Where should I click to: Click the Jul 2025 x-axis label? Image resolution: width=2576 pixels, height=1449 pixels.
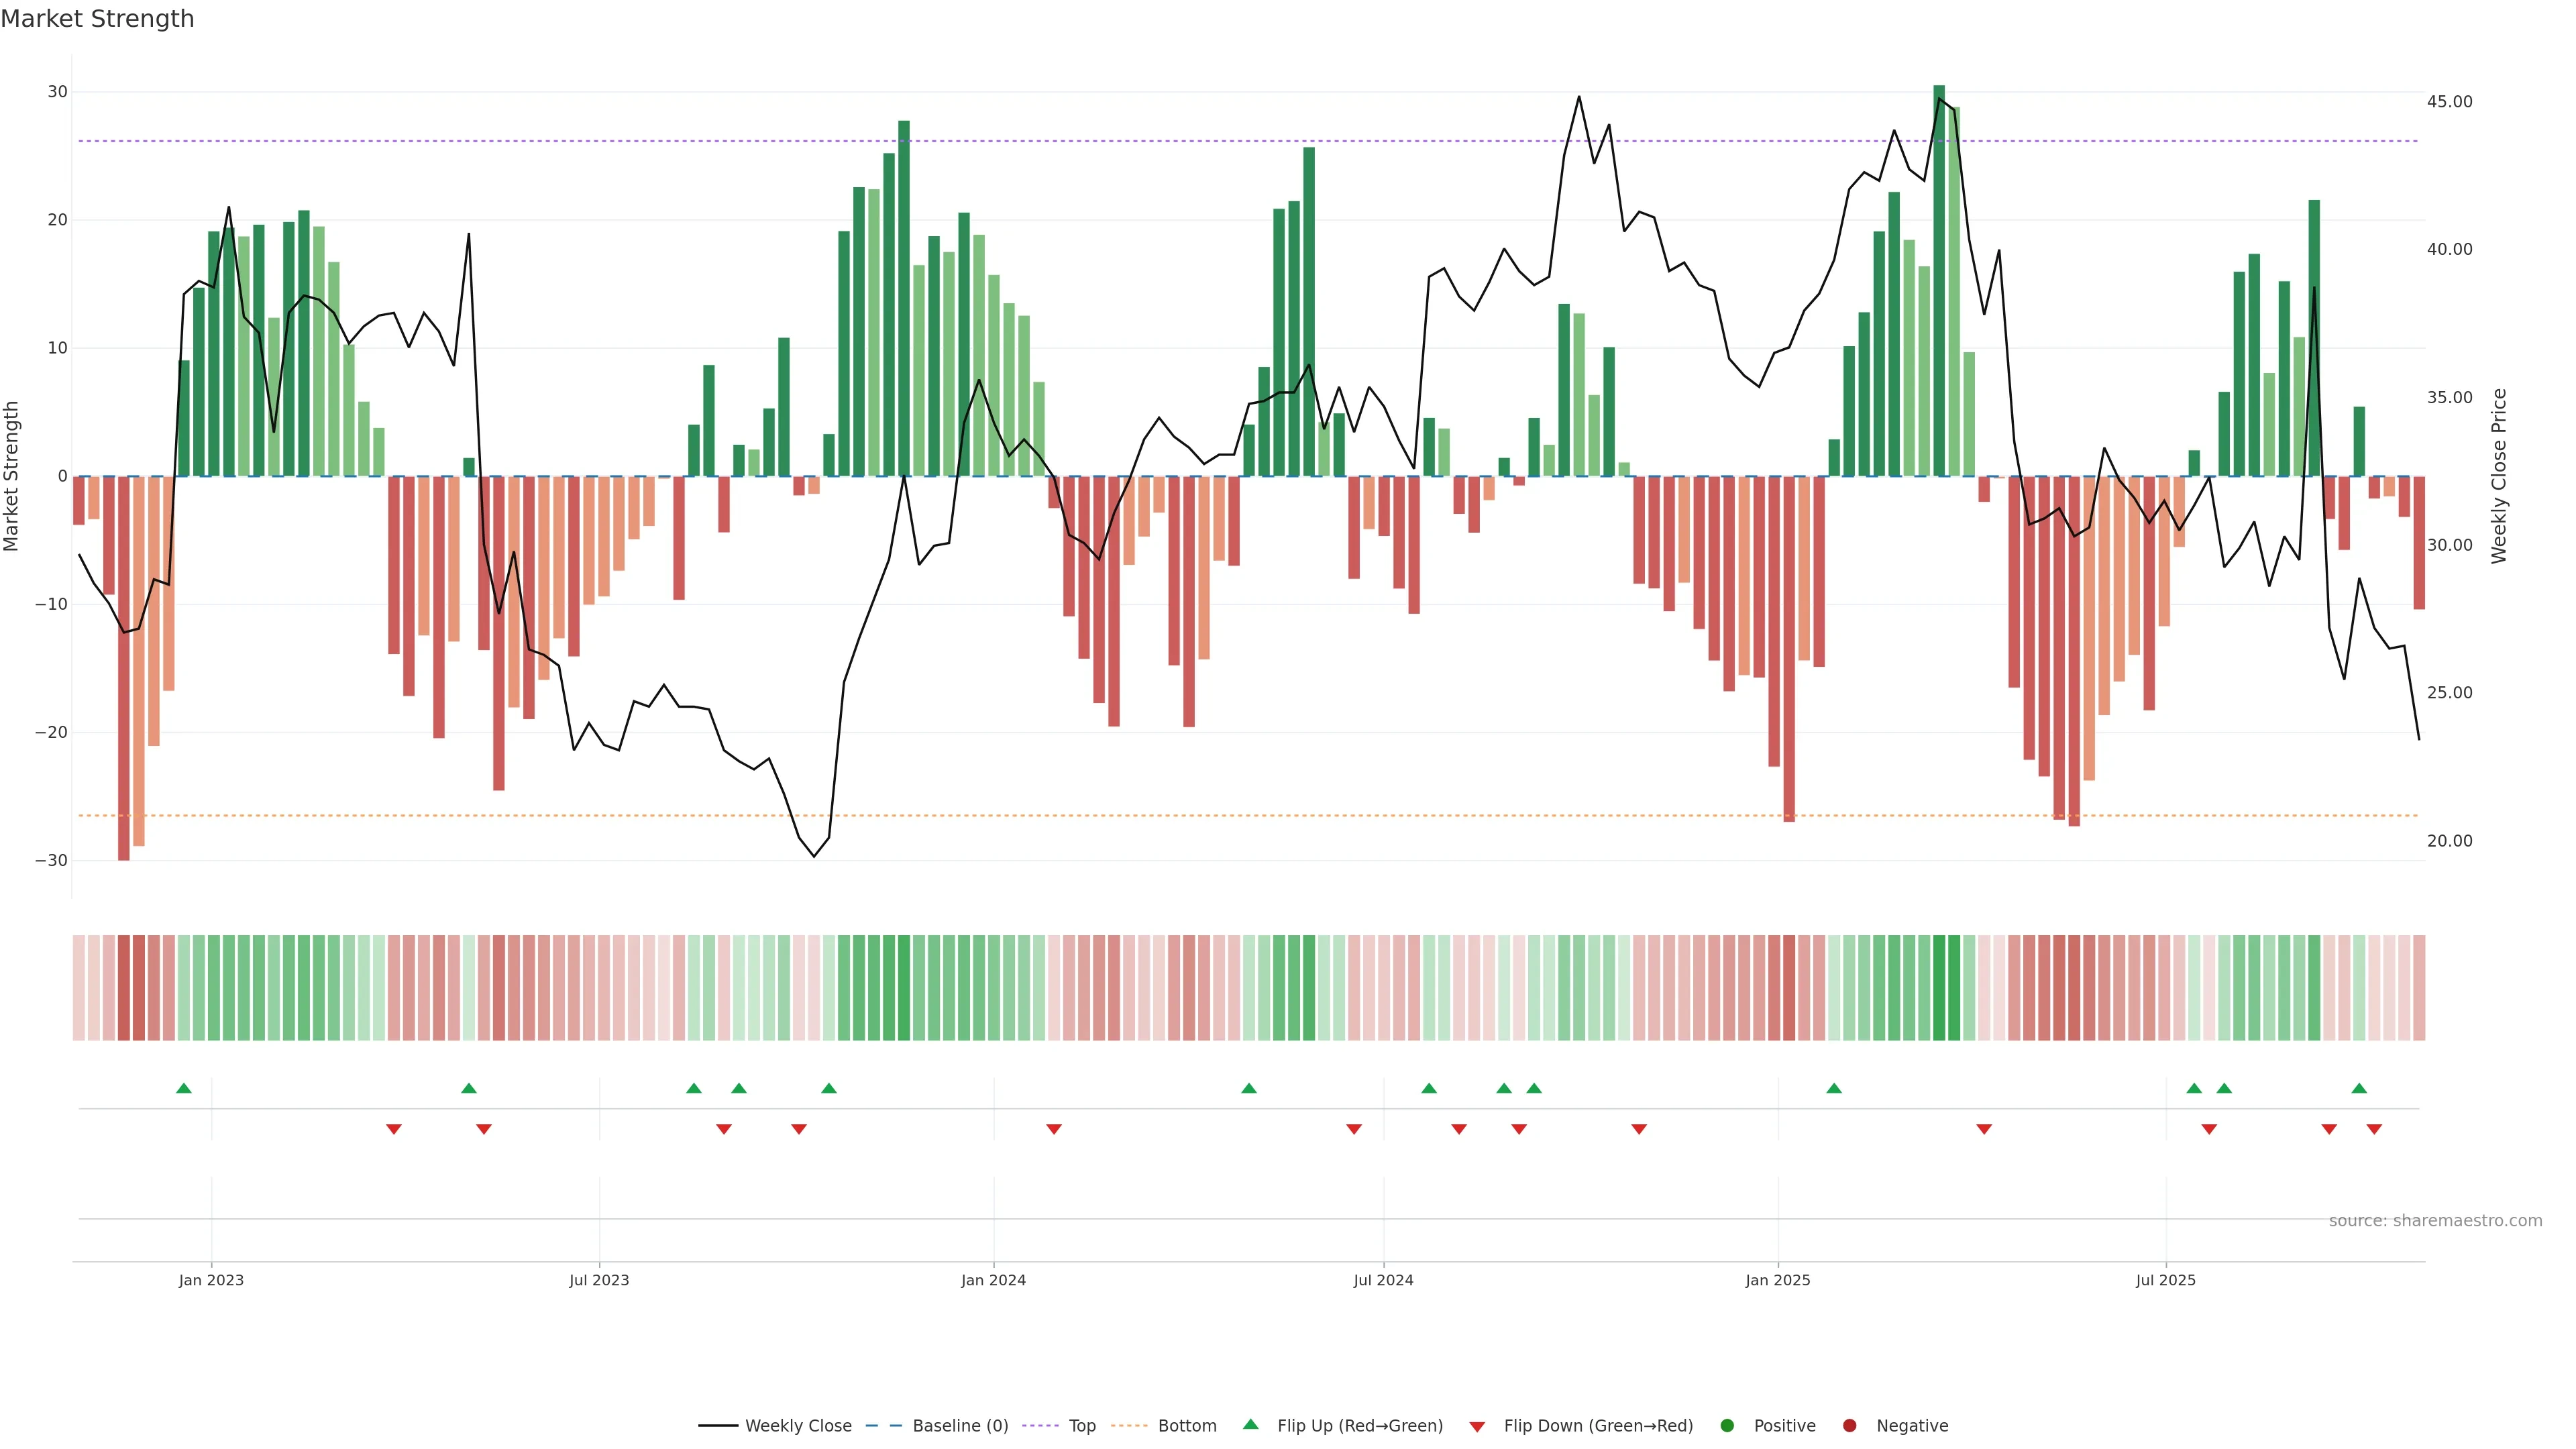click(x=2165, y=1280)
